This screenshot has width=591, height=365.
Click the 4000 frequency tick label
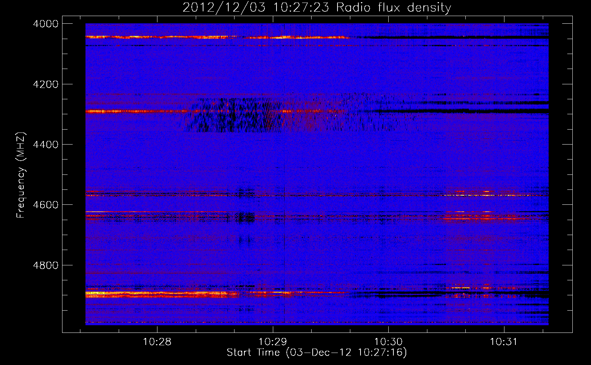click(46, 24)
